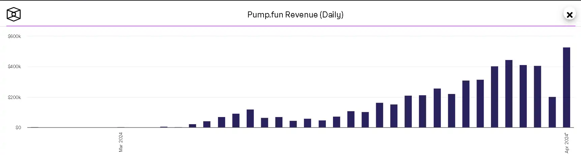Click the bar peaking near $120k in early March
The width and height of the screenshot is (581, 155).
click(x=250, y=118)
